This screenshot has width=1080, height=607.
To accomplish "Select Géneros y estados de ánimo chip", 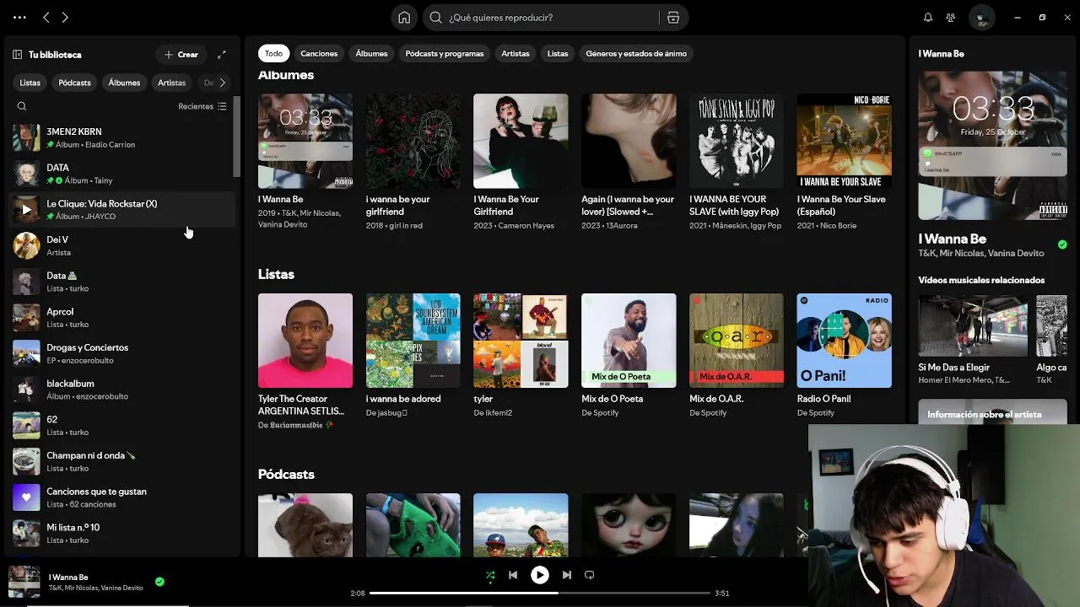I will (636, 53).
